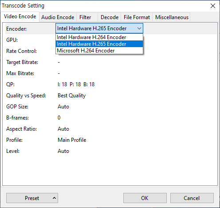
Task: Cancel the Transcode Setting dialog
Action: (x=192, y=198)
